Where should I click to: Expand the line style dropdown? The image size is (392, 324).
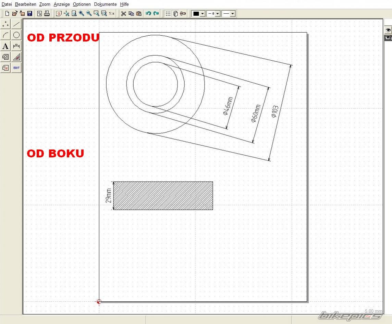(233, 14)
